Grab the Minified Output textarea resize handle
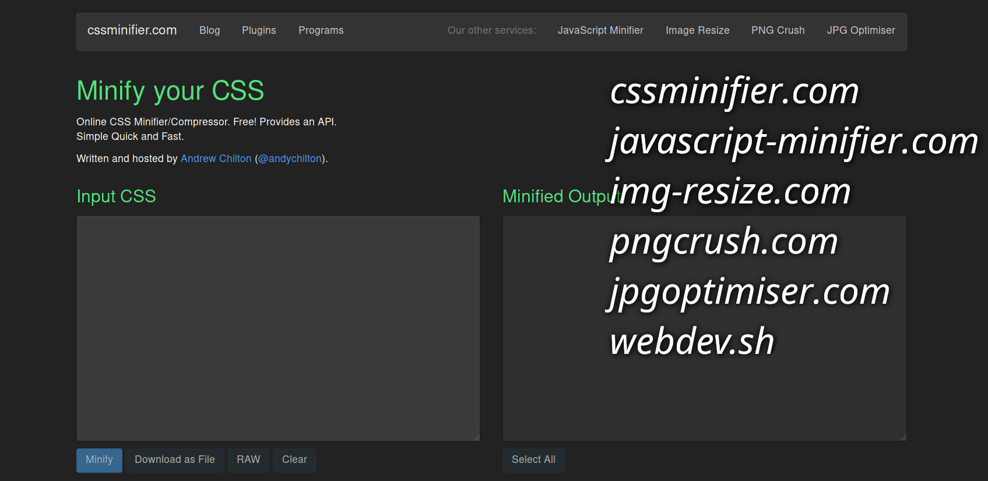 click(902, 437)
